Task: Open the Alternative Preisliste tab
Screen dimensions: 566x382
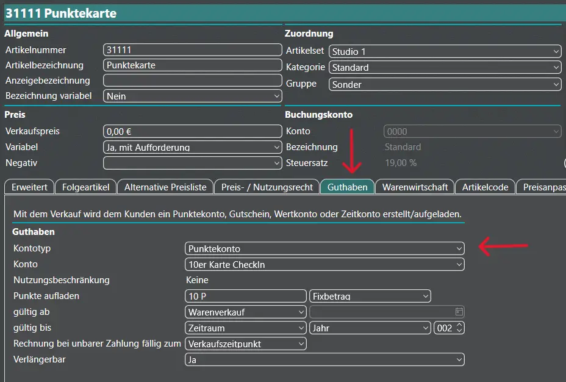Action: 165,187
